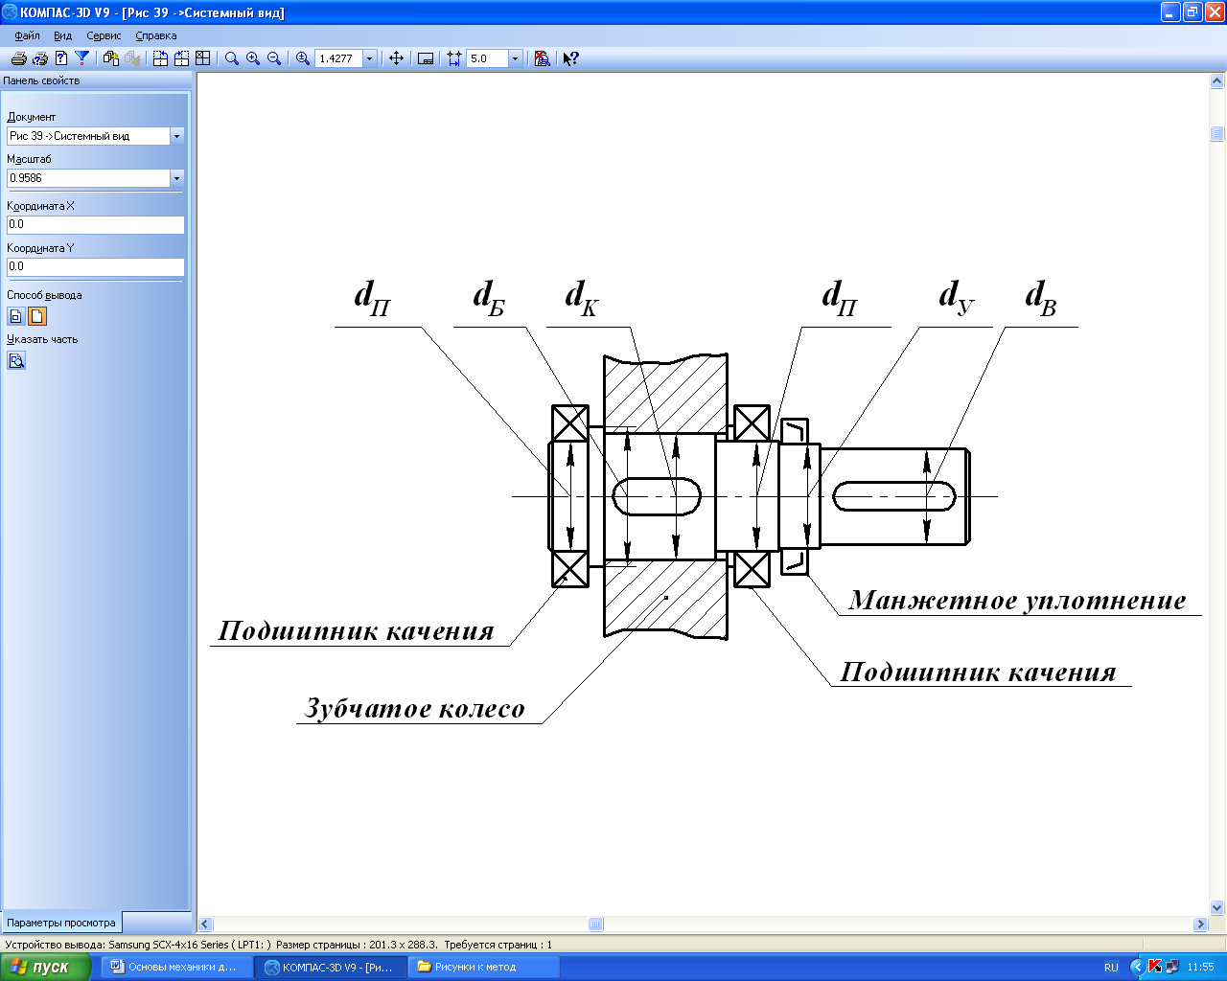Open the Справка menu
Image resolution: width=1227 pixels, height=981 pixels.
pyautogui.click(x=155, y=35)
